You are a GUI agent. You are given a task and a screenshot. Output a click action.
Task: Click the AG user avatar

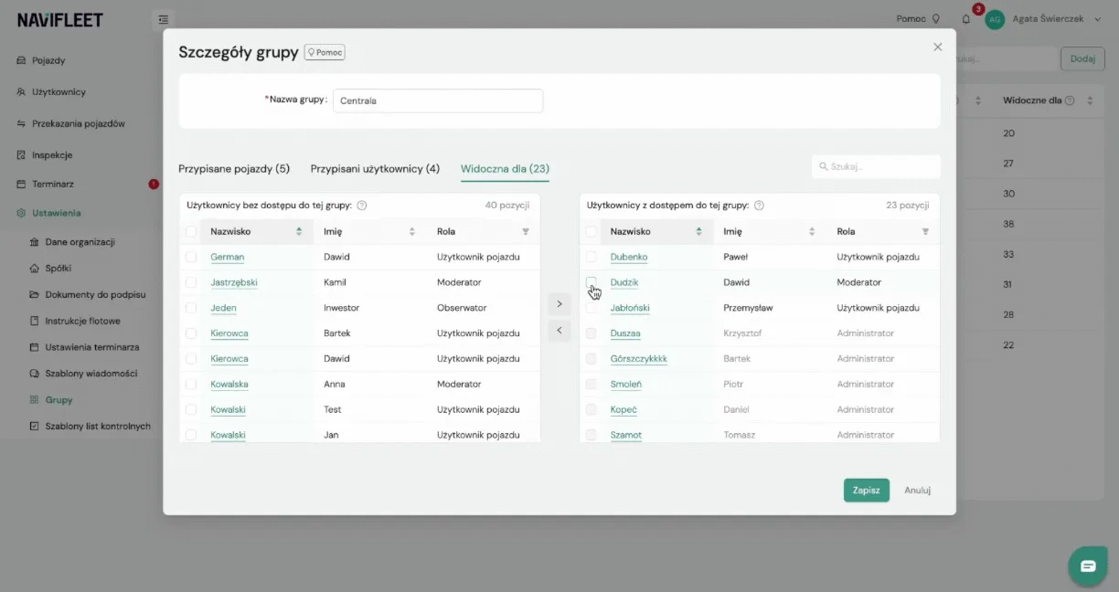[995, 19]
